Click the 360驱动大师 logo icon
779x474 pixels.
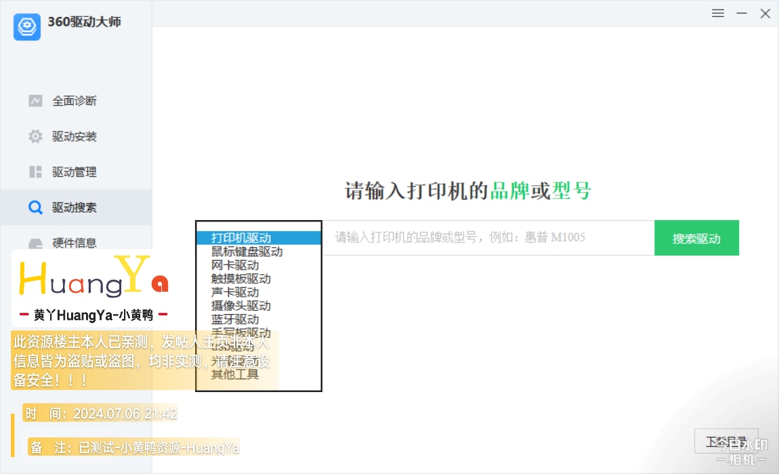27,26
